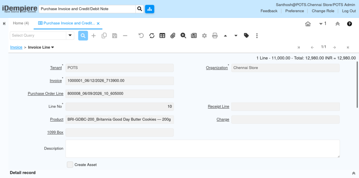Screen dimensions: 359x178
Task: Open the more options vertical dots
Action: 257,36
